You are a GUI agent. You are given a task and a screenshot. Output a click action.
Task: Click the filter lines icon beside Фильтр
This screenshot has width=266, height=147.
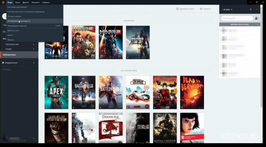click(x=201, y=9)
